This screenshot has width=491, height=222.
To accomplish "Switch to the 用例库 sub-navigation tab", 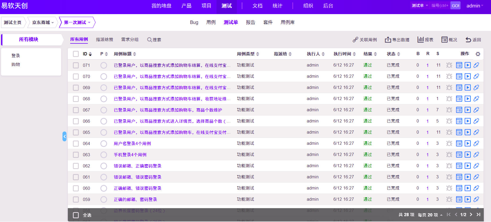I will point(288,22).
